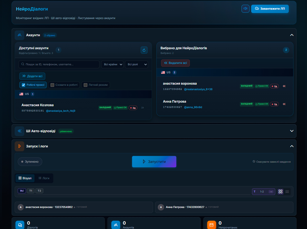
Task: Click the US flag in available accounts
Action: [x=21, y=94]
